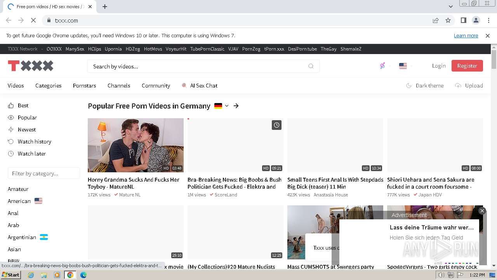Click the Upload link
Screen dimensions: 497x280
pos(469,86)
